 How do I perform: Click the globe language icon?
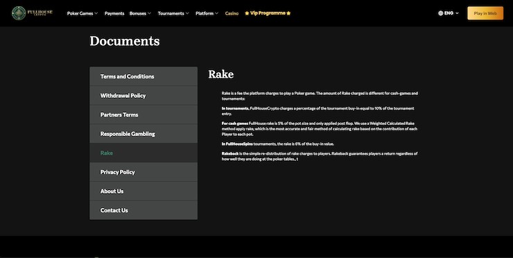pos(441,13)
